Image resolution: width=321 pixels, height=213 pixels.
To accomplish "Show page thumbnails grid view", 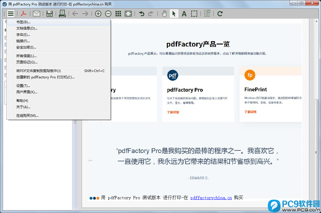I will click(x=118, y=14).
